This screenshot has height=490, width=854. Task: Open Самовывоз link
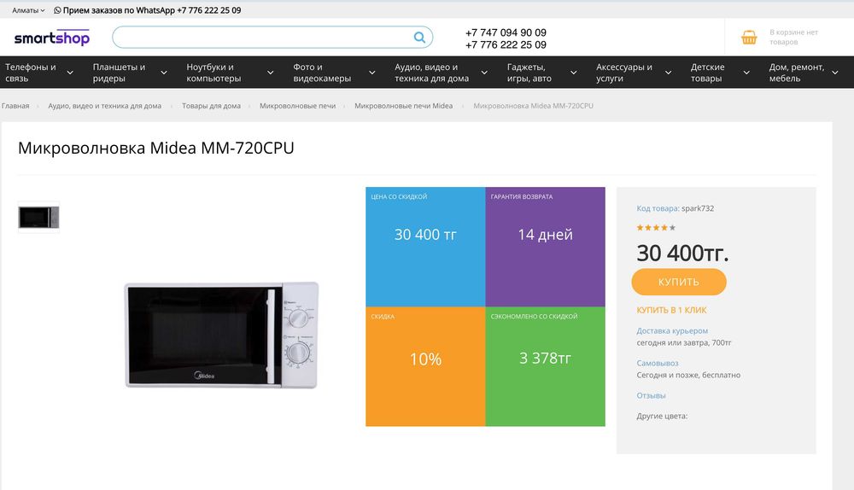[658, 363]
